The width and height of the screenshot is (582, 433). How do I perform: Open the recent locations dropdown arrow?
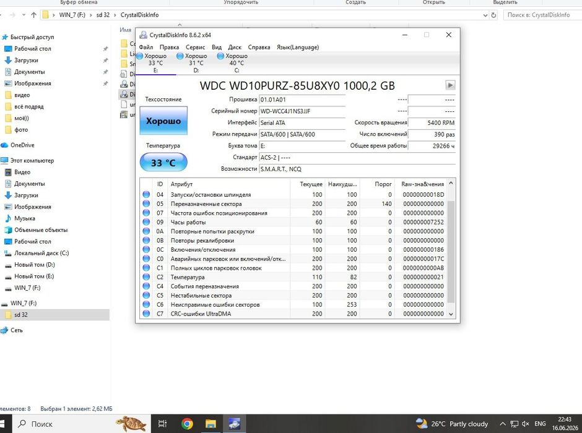tap(24, 15)
